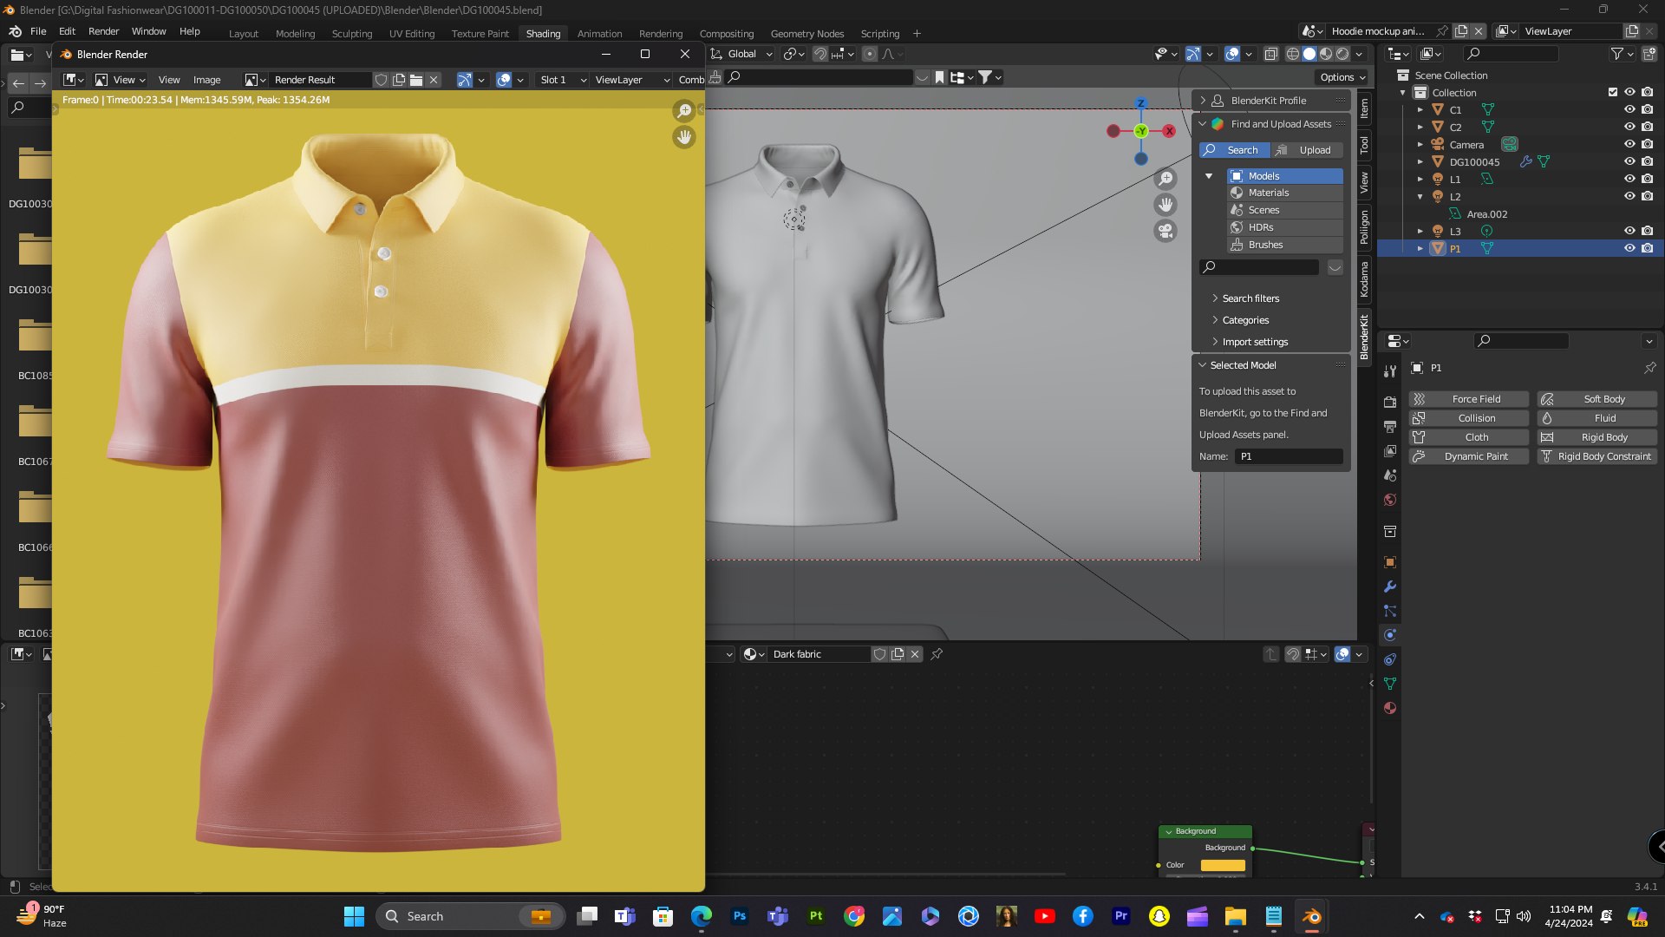Open the Modifiers wrench properties tab
Image resolution: width=1665 pixels, height=937 pixels.
pyautogui.click(x=1390, y=586)
